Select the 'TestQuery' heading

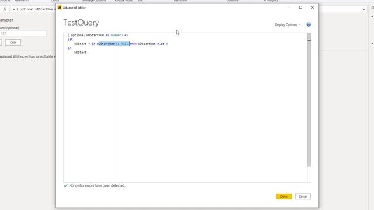click(x=81, y=23)
